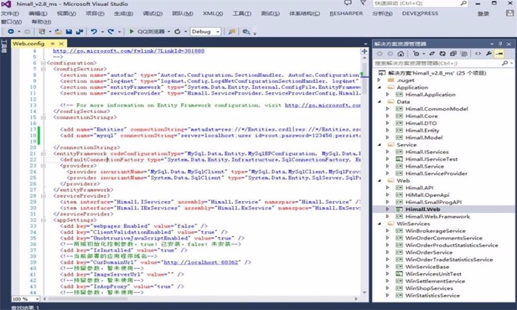Click the split editor plus icon
517x310 pixels.
click(x=364, y=51)
